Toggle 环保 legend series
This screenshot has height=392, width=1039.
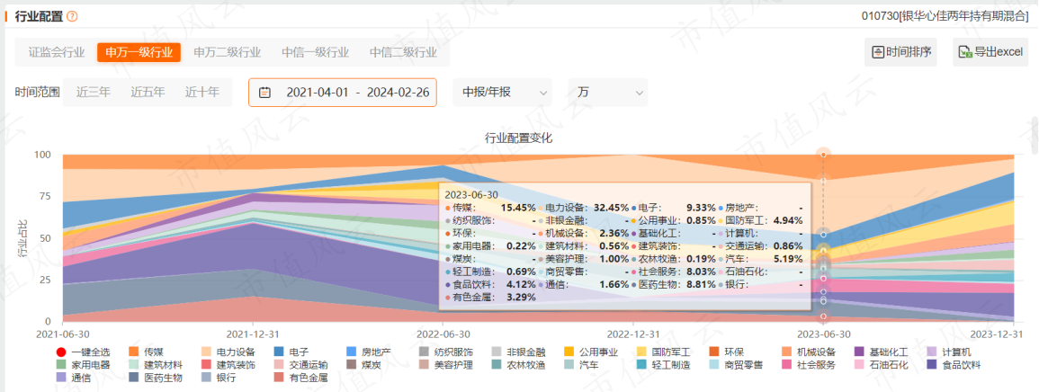[727, 352]
